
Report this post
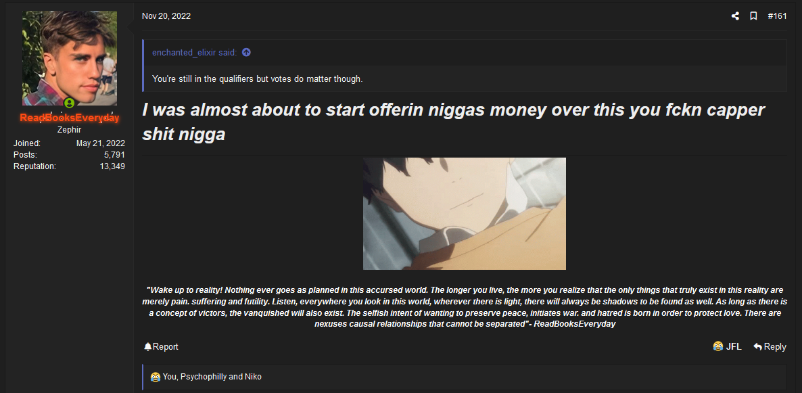(161, 346)
